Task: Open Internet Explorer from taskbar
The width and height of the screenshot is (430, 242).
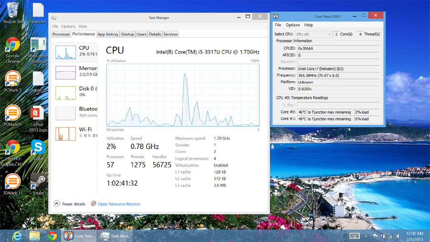Action: [17, 236]
